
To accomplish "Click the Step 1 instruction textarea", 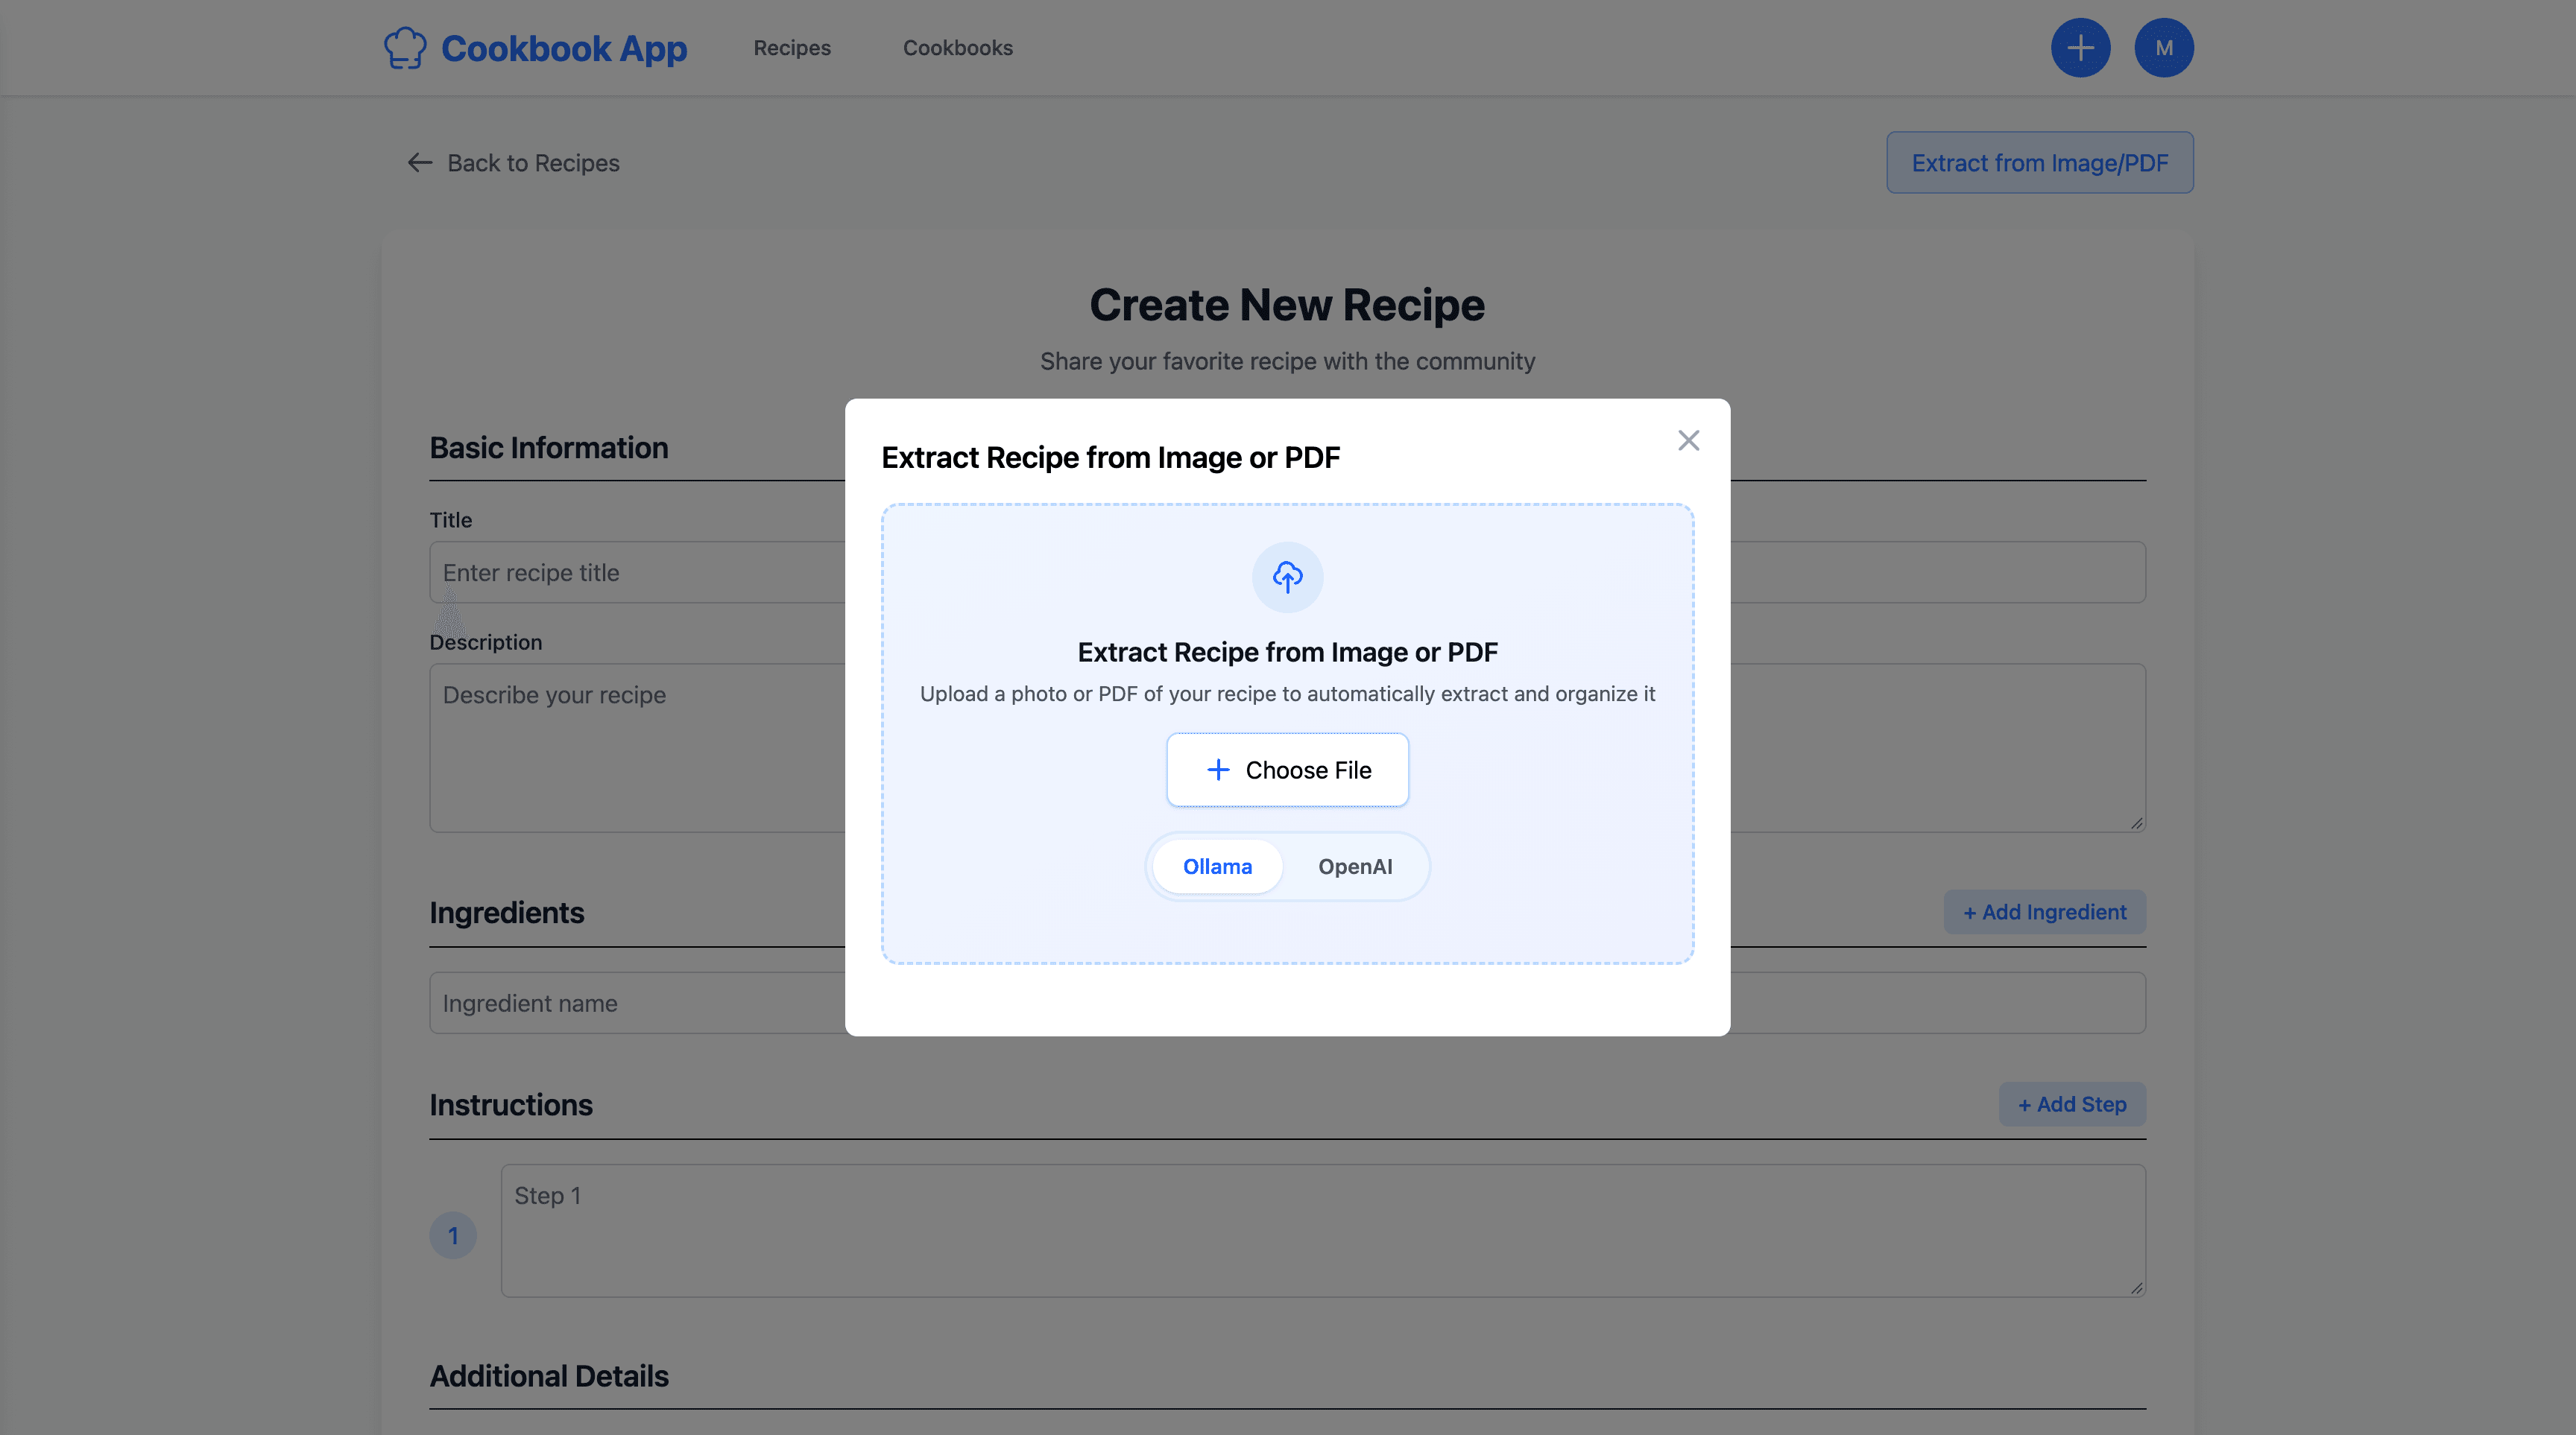I will tap(1323, 1231).
